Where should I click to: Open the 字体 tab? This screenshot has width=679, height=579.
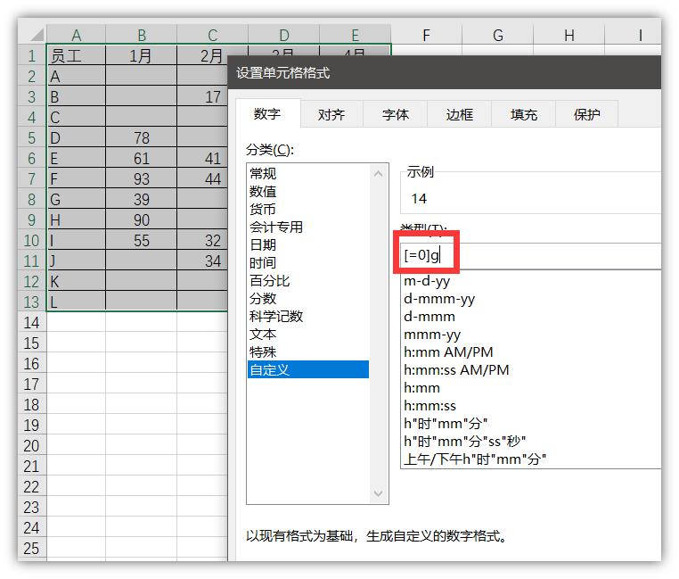point(396,114)
